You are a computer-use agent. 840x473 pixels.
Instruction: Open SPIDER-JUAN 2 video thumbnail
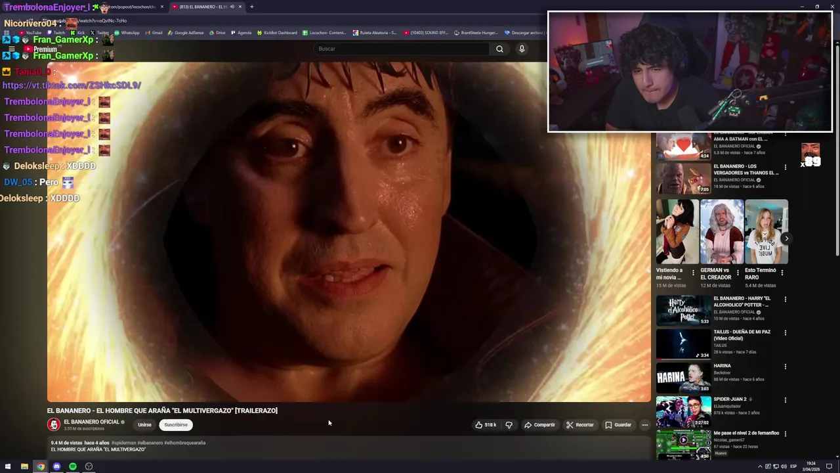point(683,411)
